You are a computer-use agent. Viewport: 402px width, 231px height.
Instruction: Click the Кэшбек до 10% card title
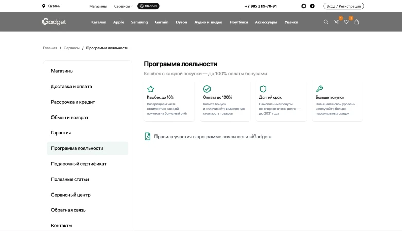coord(160,97)
